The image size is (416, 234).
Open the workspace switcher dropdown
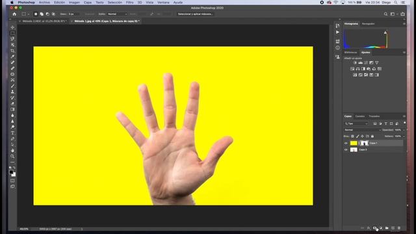coord(394,14)
